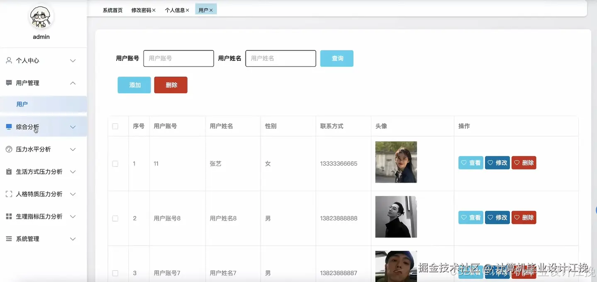
Task: Click phone number 13823888887
Action: coord(339,273)
